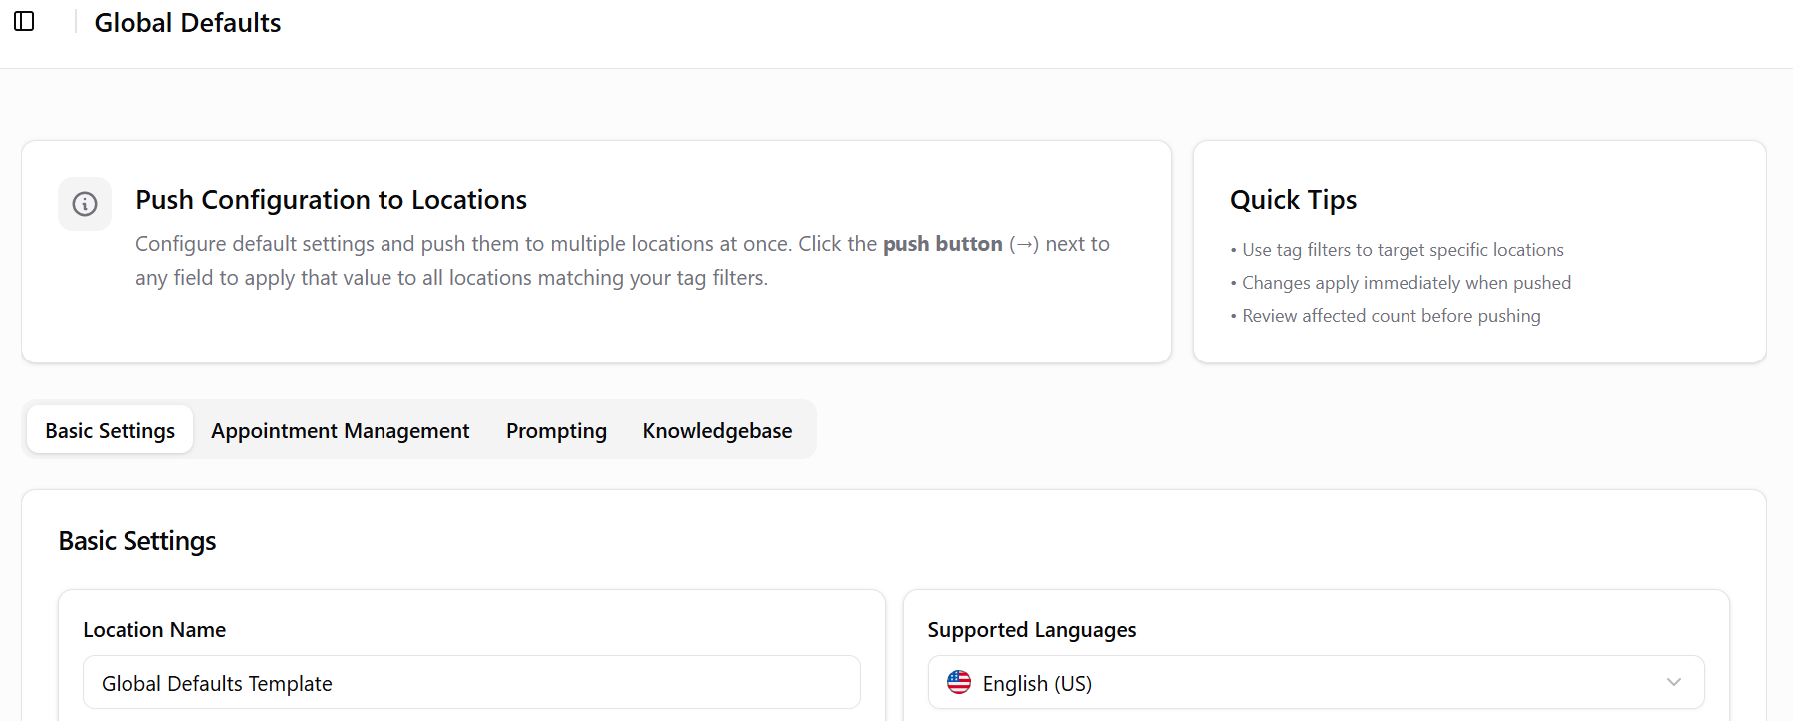Click the tip about reviewing affected count
Screen dimensions: 1793x721
point(1391,316)
